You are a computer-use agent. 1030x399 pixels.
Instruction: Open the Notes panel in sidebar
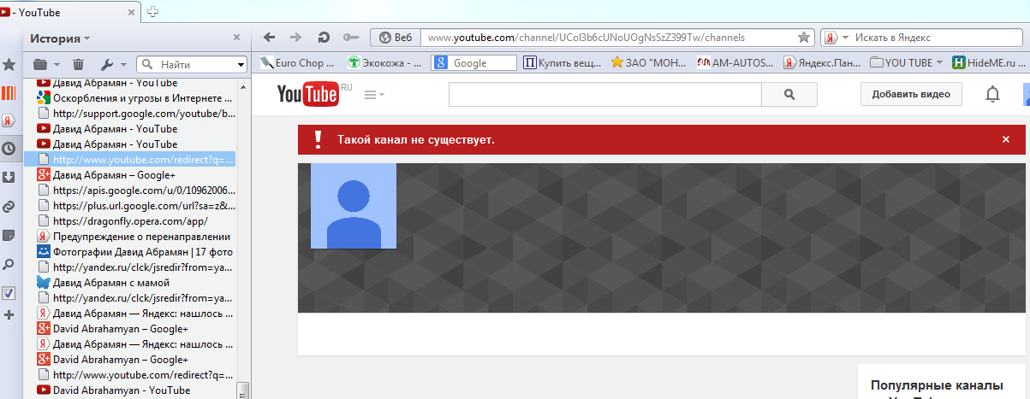9,234
